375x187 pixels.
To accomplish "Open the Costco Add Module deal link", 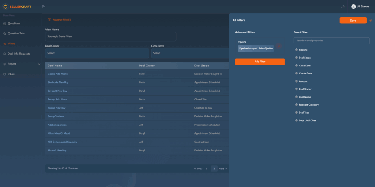I will tap(58, 74).
